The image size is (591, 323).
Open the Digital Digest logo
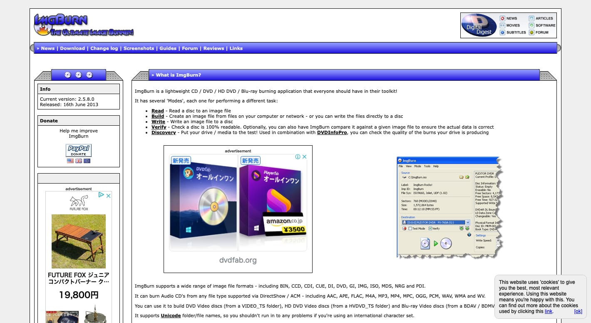[x=479, y=25]
